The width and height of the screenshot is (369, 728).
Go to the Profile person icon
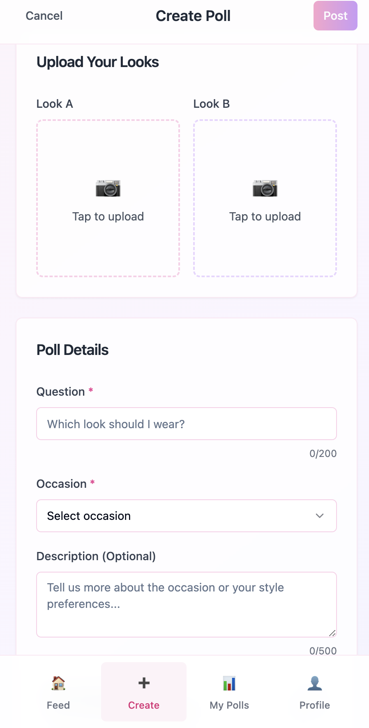(315, 683)
